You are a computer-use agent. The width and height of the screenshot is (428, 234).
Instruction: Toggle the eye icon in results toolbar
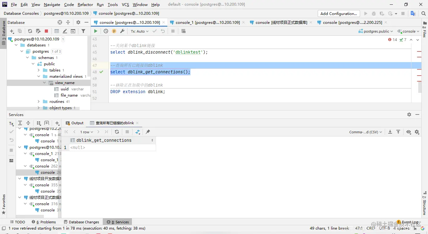(409, 132)
